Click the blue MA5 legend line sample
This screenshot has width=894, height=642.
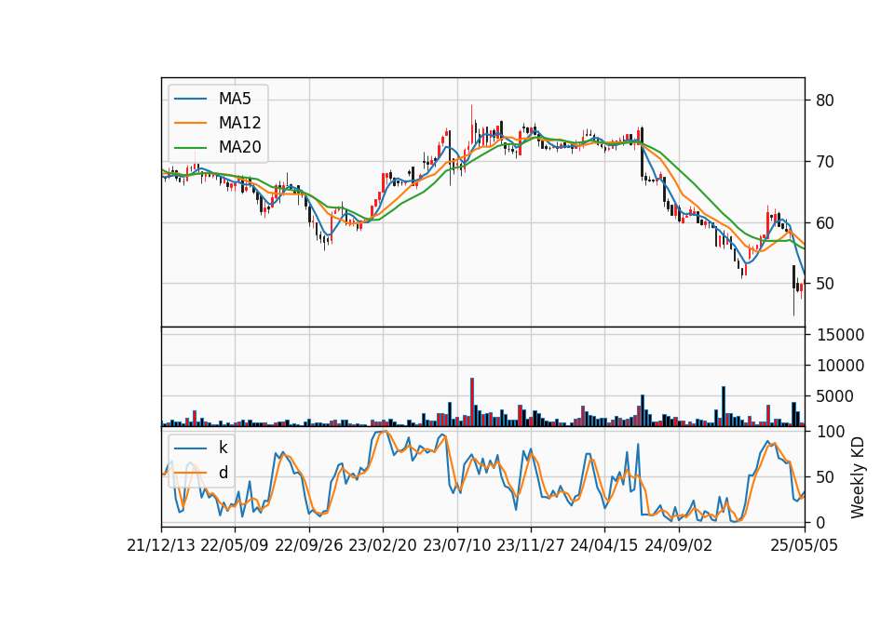pyautogui.click(x=190, y=99)
